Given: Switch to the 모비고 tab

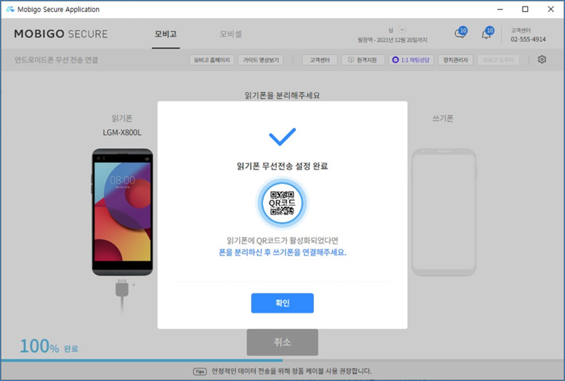Looking at the screenshot, I should click(166, 34).
